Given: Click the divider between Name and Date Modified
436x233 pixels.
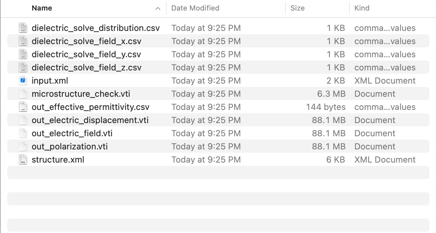Looking at the screenshot, I should click(166, 8).
